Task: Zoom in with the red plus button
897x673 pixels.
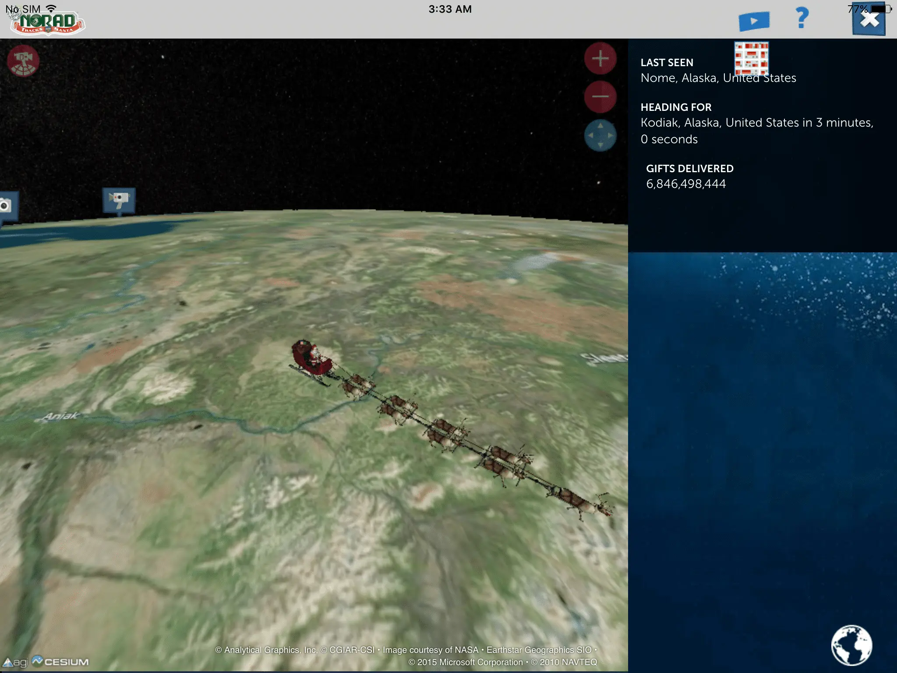Action: coord(600,58)
